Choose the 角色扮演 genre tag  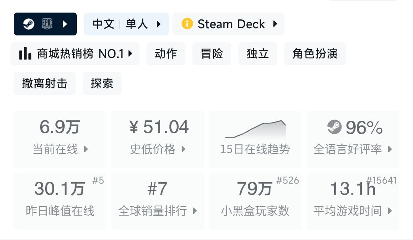pyautogui.click(x=315, y=54)
